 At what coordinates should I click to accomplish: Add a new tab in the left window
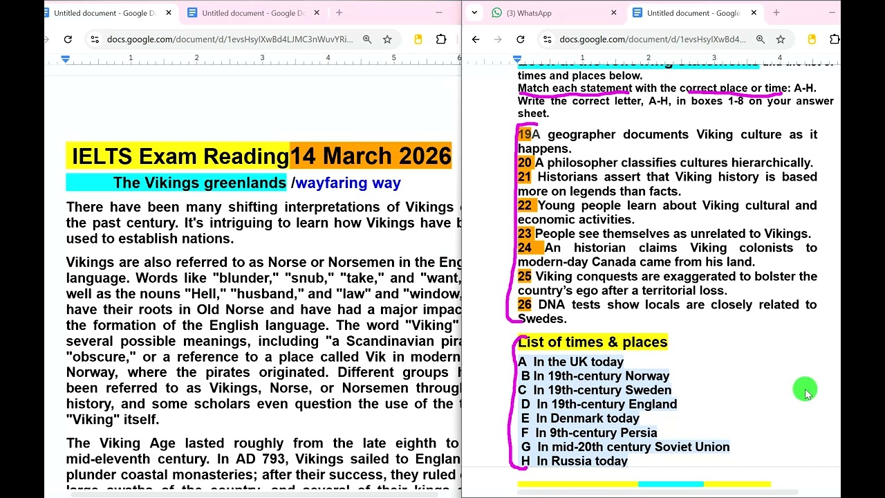(339, 12)
